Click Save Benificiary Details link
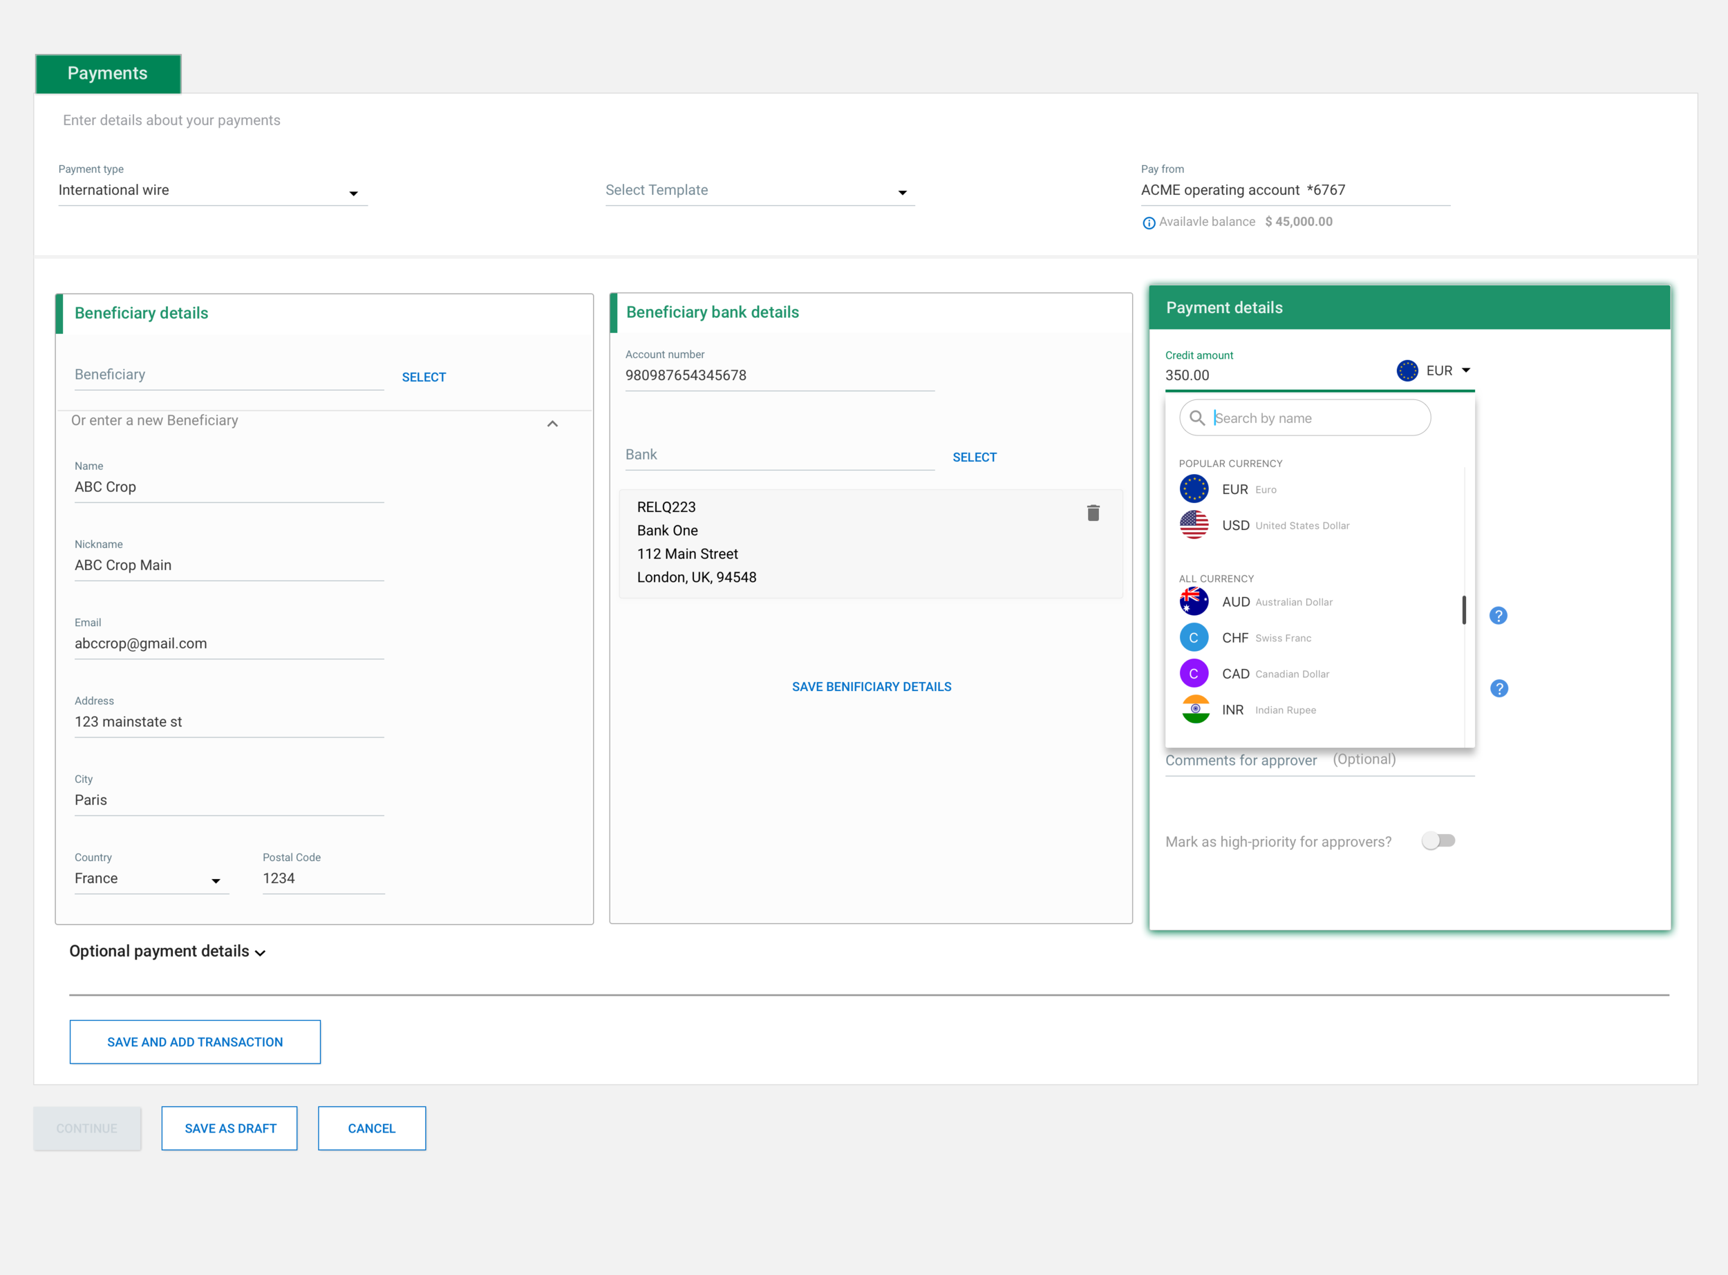 tap(872, 687)
